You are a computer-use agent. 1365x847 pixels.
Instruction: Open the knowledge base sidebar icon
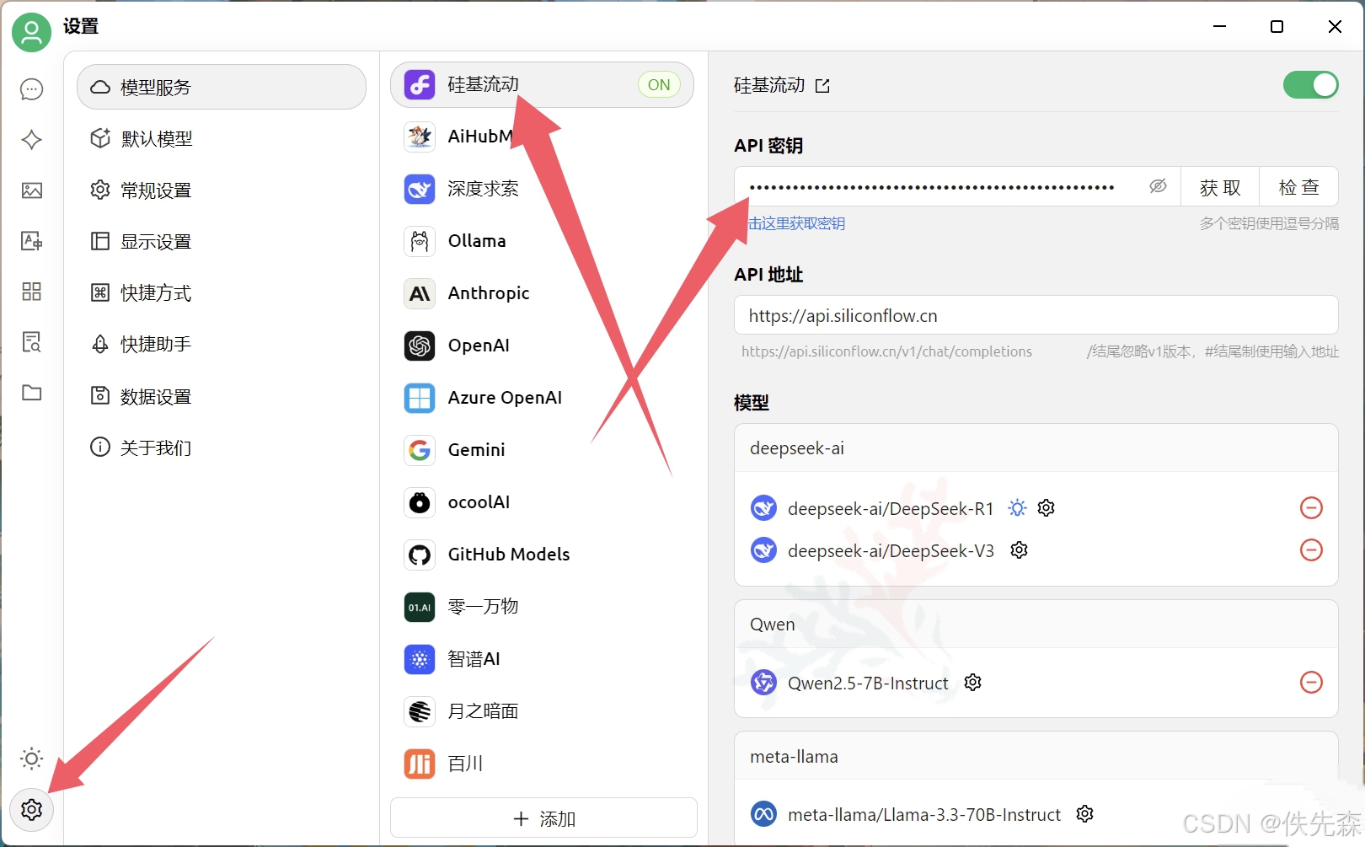pos(31,342)
